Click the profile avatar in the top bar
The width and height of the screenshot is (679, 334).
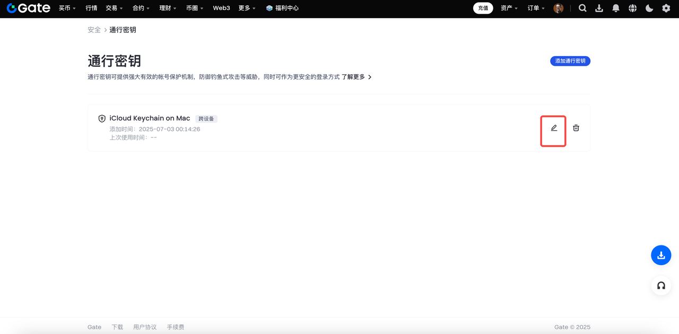click(559, 8)
